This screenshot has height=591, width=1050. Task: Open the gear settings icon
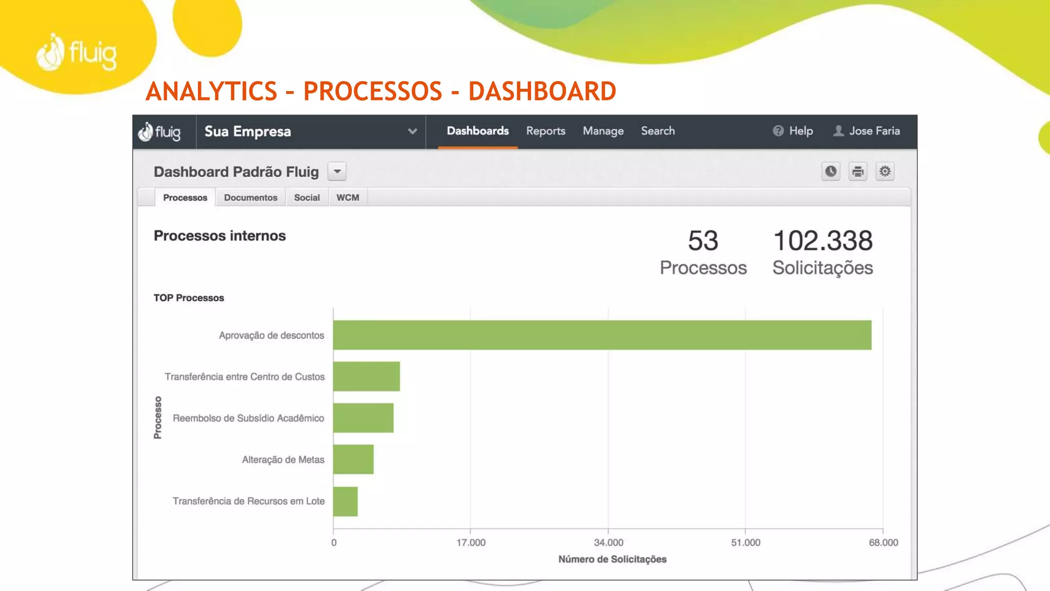click(x=885, y=171)
